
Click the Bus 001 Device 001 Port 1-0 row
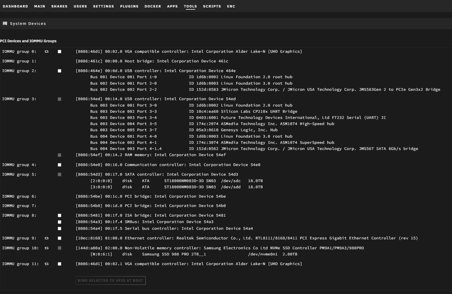[191, 77]
